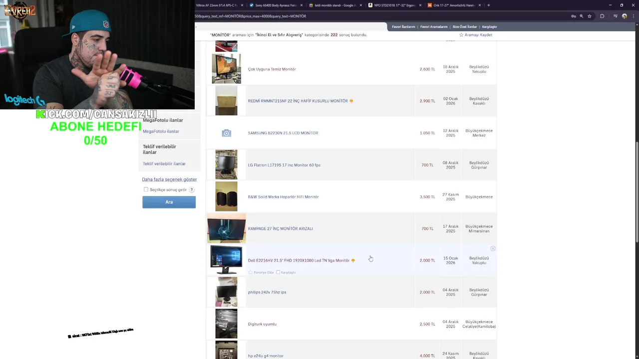The image size is (639, 359).
Task: Click the Beylikdüzü Kavaklı location of REDMİ
Action: [479, 101]
